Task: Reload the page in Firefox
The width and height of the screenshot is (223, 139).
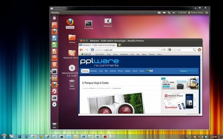Action: 164,50
